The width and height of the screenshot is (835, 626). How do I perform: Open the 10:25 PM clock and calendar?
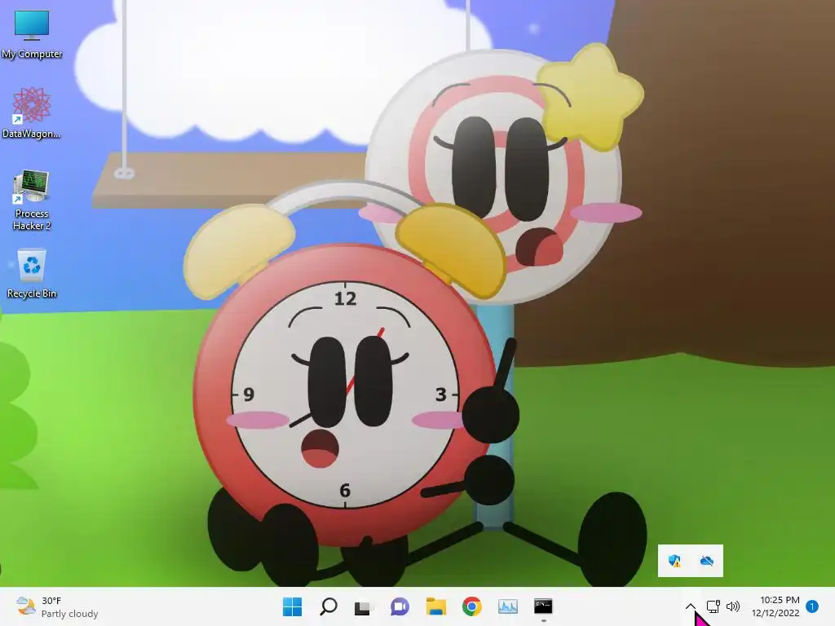coord(775,606)
